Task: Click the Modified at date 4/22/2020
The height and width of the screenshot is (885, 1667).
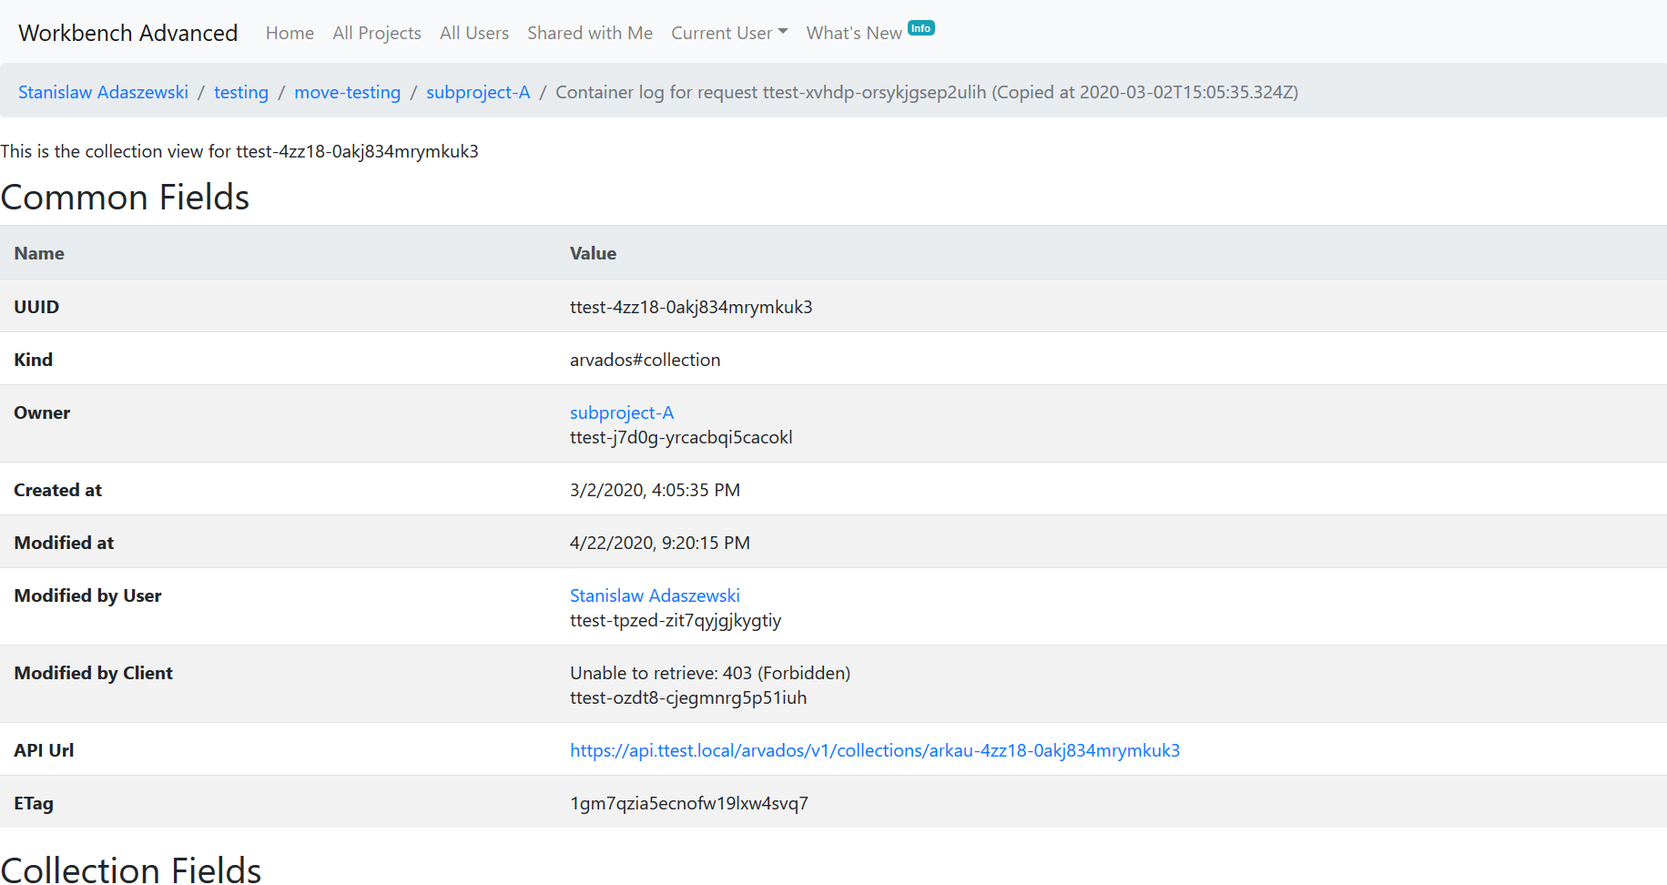Action: click(x=660, y=543)
